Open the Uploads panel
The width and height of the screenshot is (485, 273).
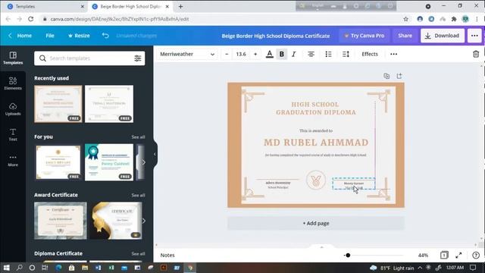click(x=13, y=109)
